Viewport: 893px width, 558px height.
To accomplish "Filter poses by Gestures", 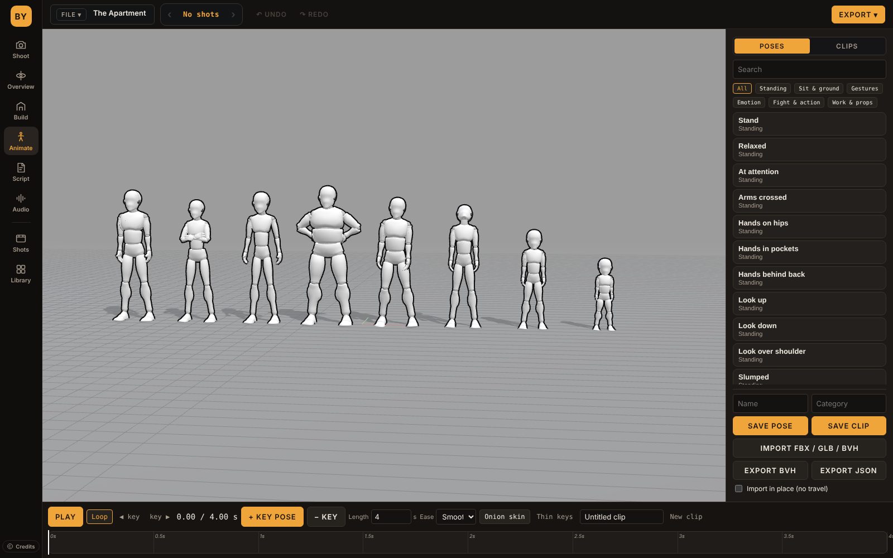I will point(865,88).
